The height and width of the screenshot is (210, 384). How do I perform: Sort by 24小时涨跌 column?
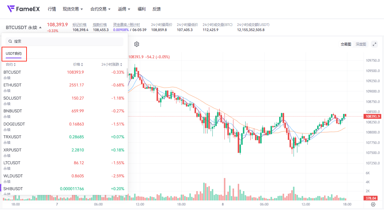(x=113, y=64)
